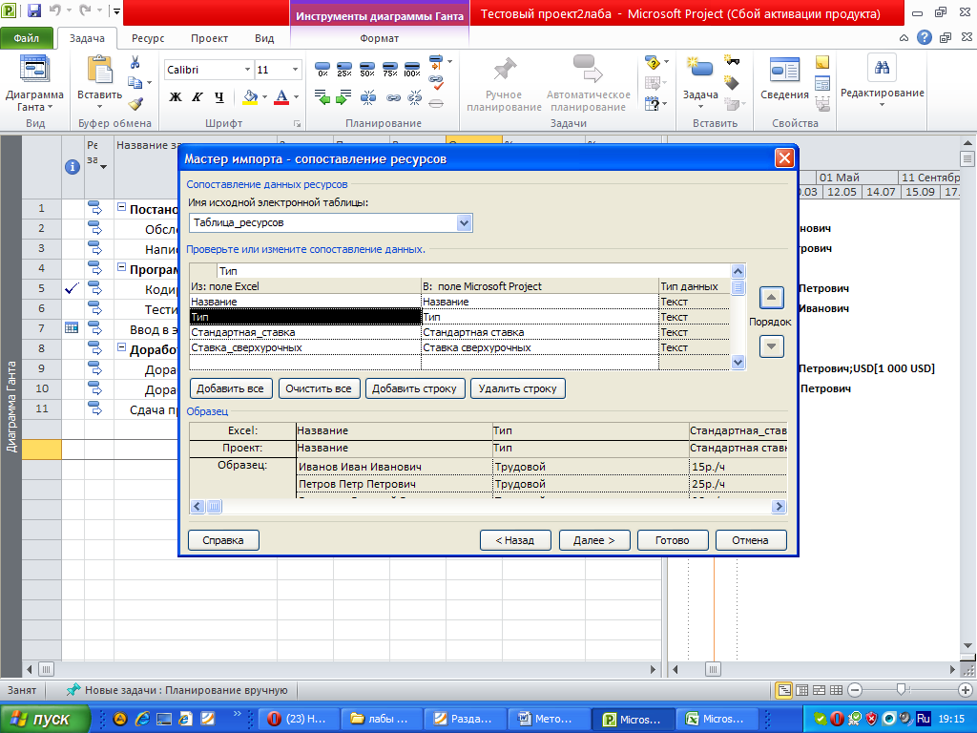Open the font size 11 dropdown
The height and width of the screenshot is (733, 977).
click(296, 70)
